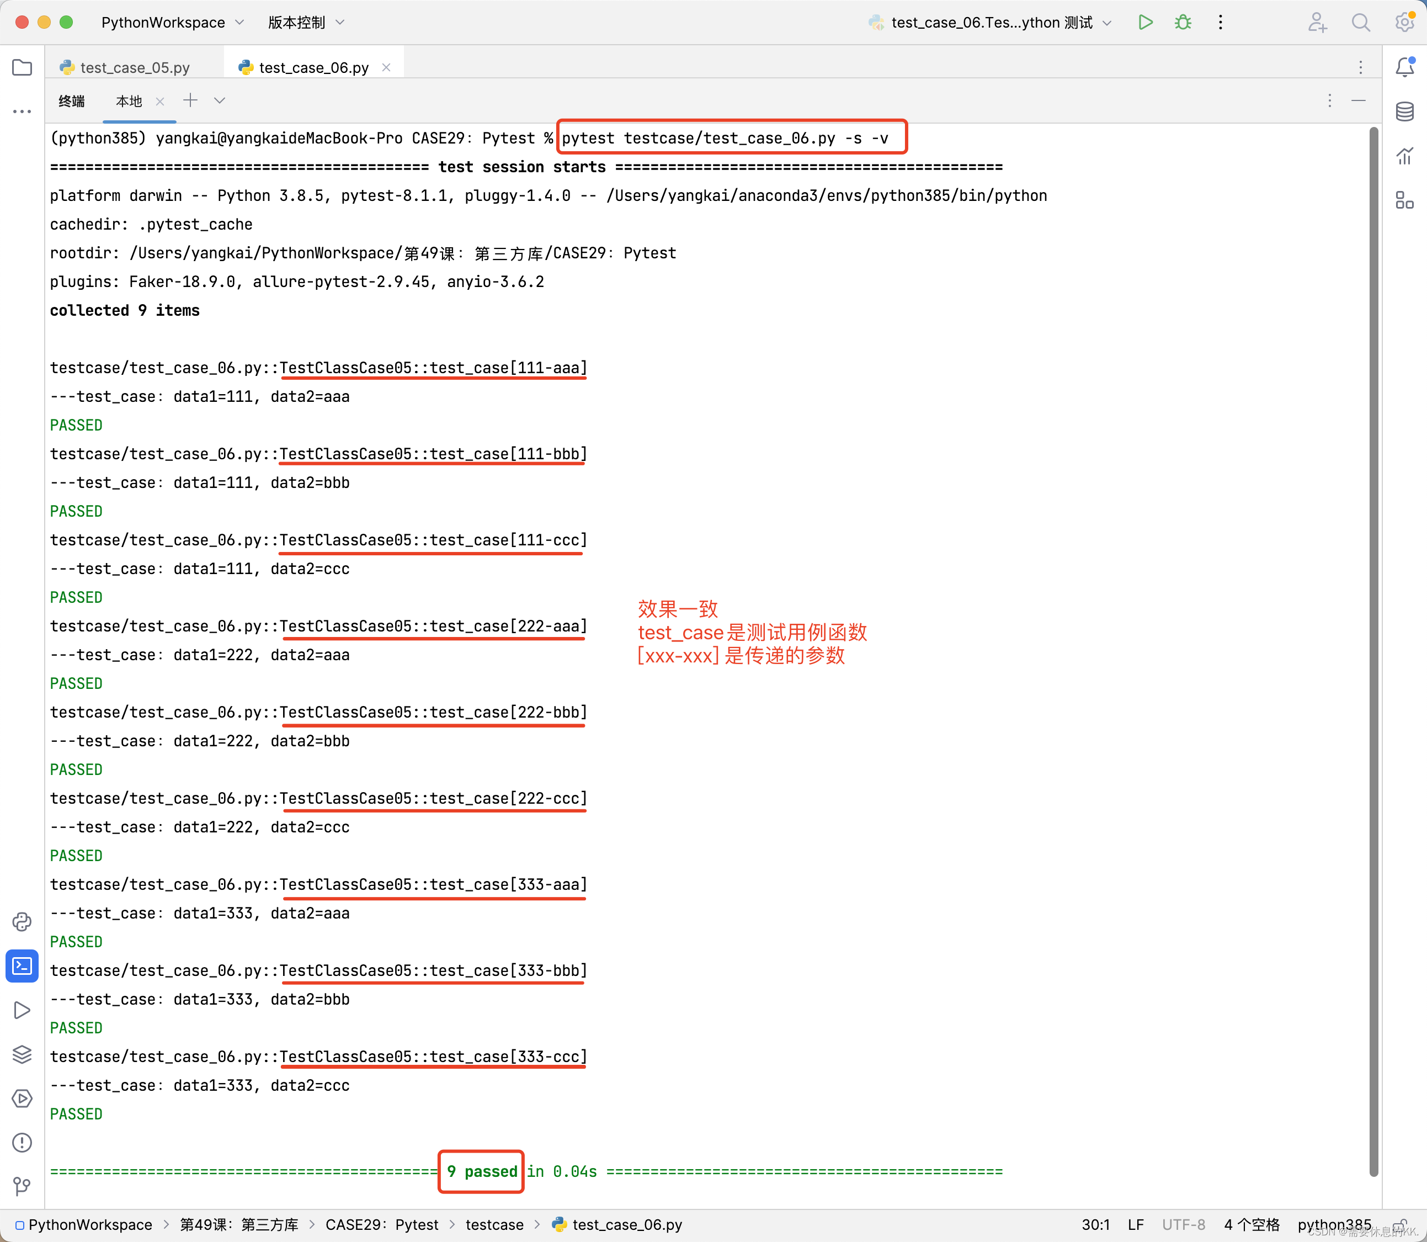The image size is (1427, 1242).
Task: Click CASE29：Pytest breadcrumb
Action: pyautogui.click(x=382, y=1225)
